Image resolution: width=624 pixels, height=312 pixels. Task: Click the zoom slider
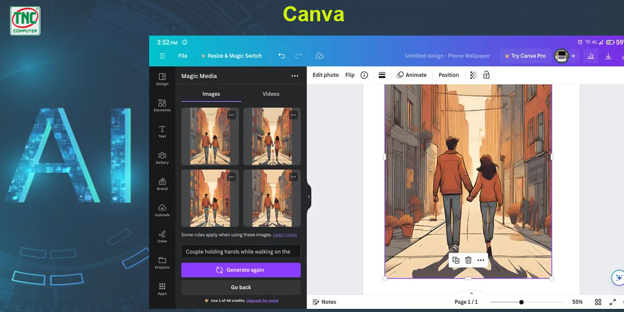pyautogui.click(x=526, y=302)
